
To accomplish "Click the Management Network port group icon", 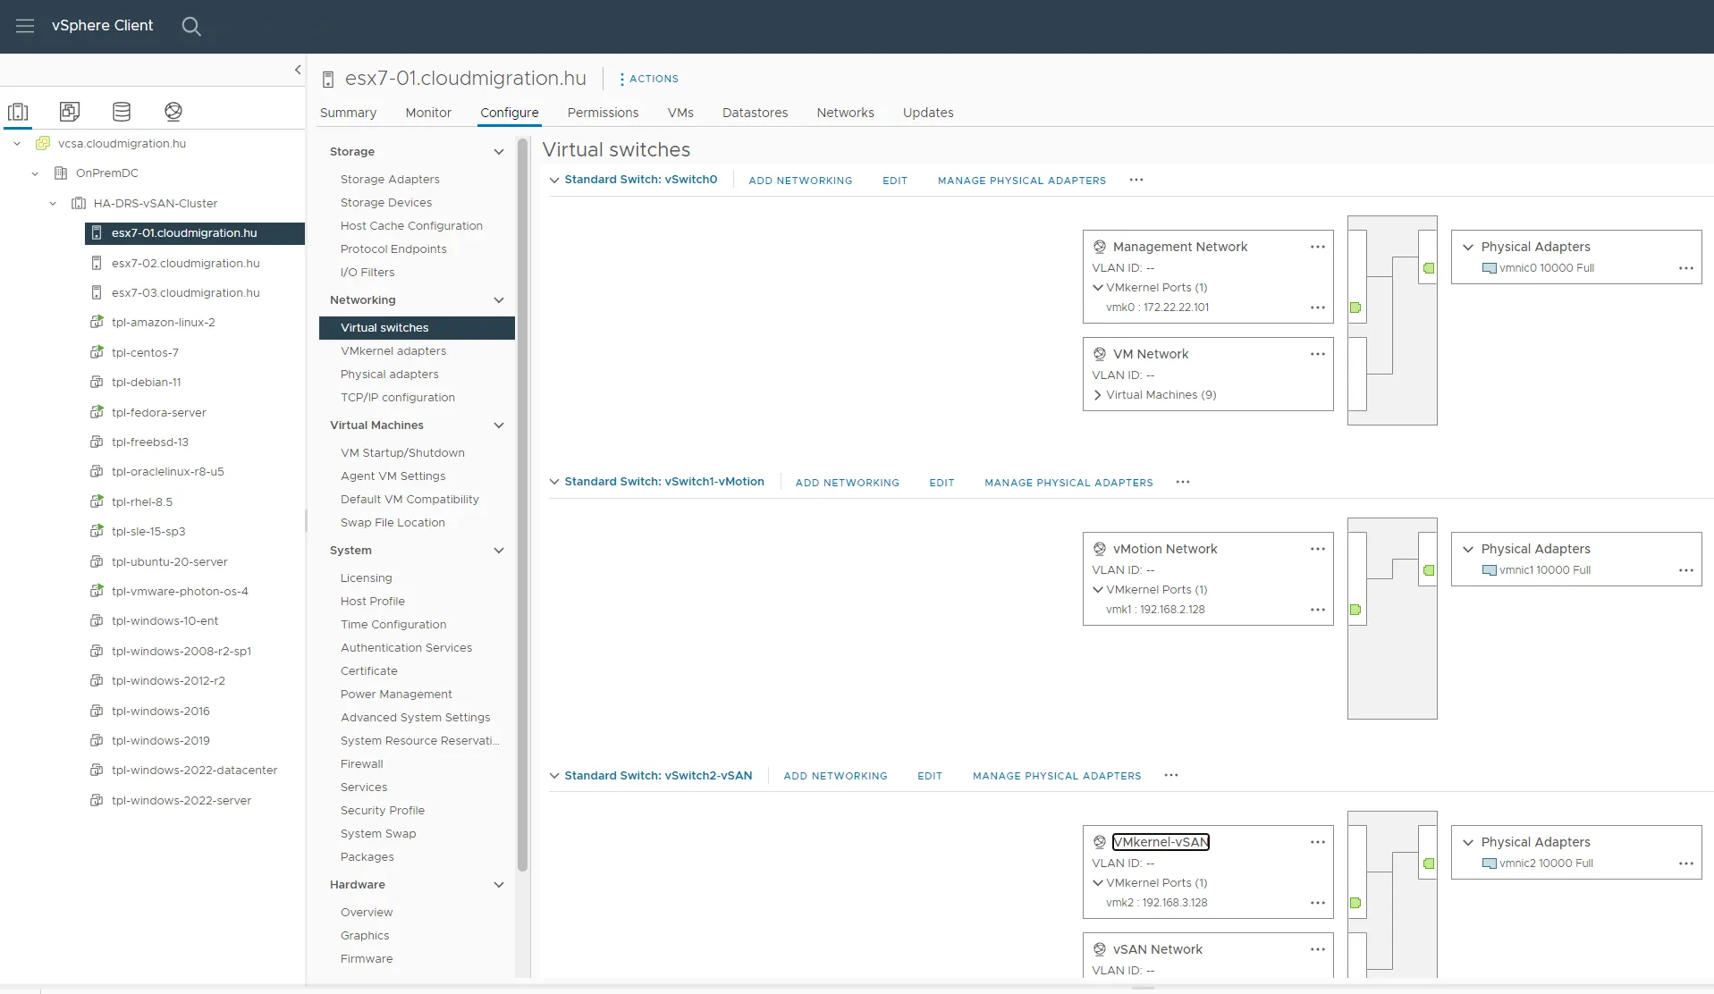I will 1100,247.
